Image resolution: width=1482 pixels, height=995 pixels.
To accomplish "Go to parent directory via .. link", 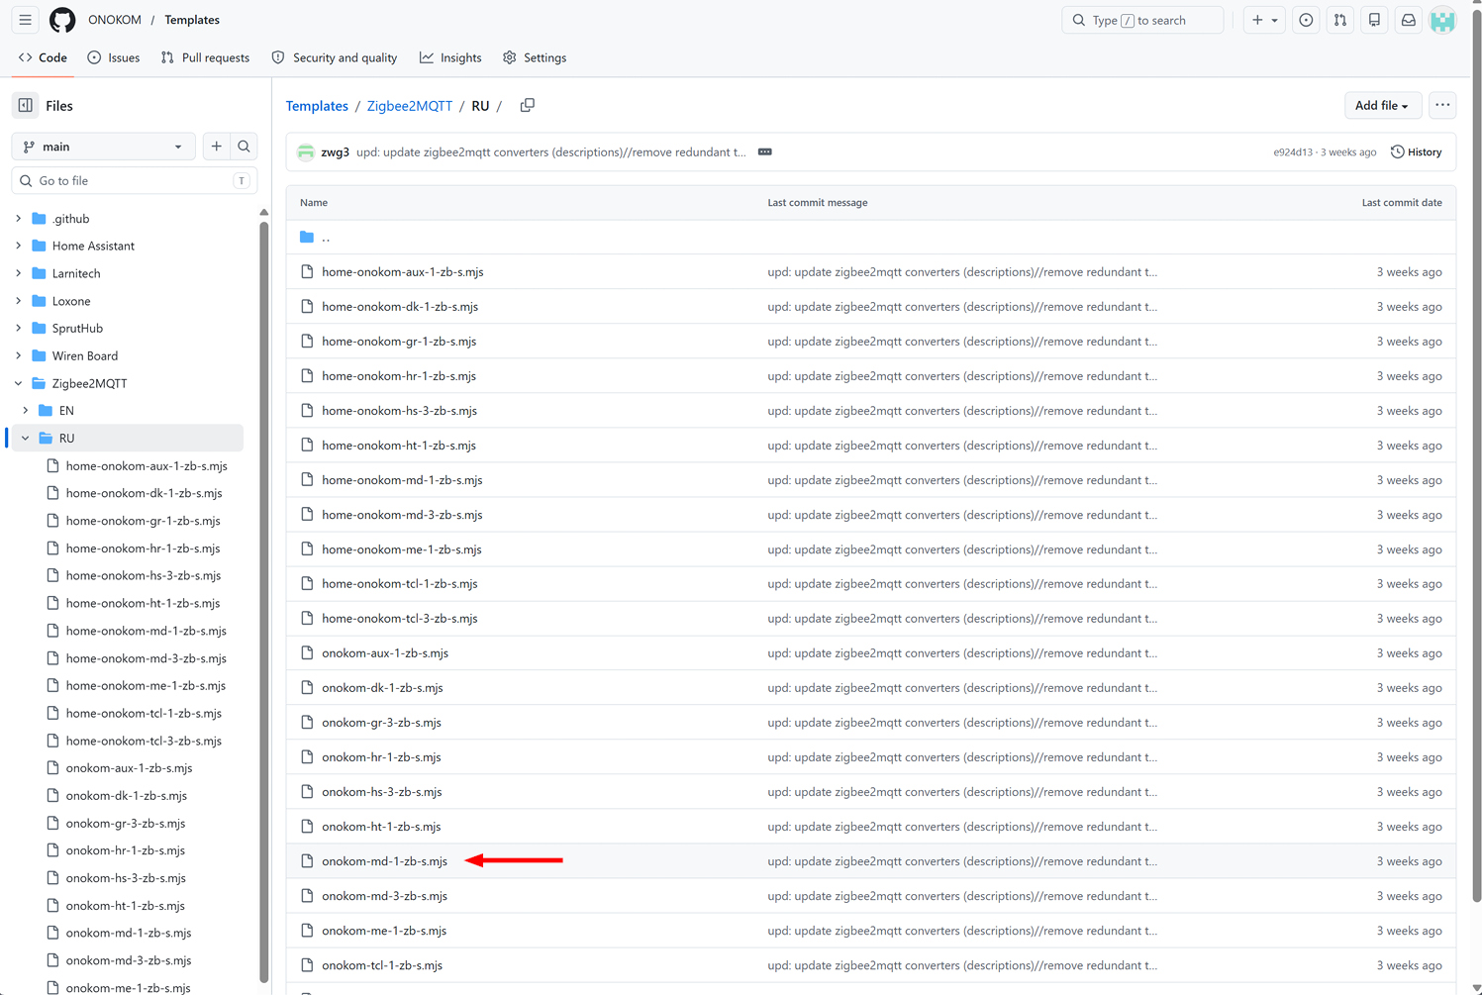I will coord(326,238).
